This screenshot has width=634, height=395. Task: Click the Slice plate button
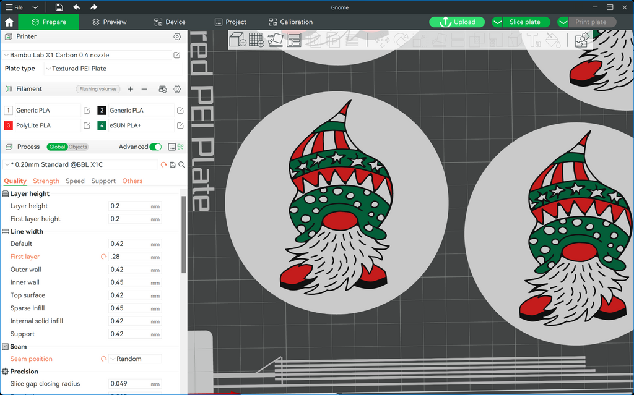[527, 22]
